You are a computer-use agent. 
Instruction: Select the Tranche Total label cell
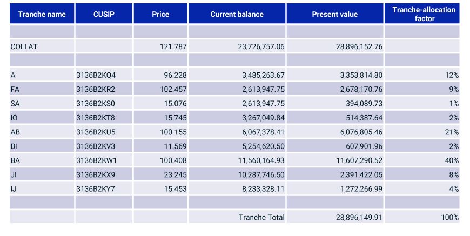tap(261, 217)
